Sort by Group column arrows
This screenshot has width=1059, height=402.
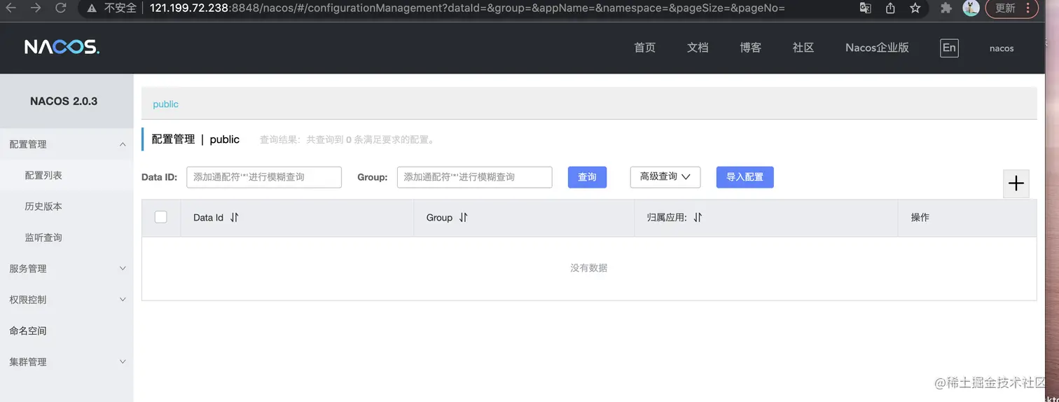[x=463, y=218]
